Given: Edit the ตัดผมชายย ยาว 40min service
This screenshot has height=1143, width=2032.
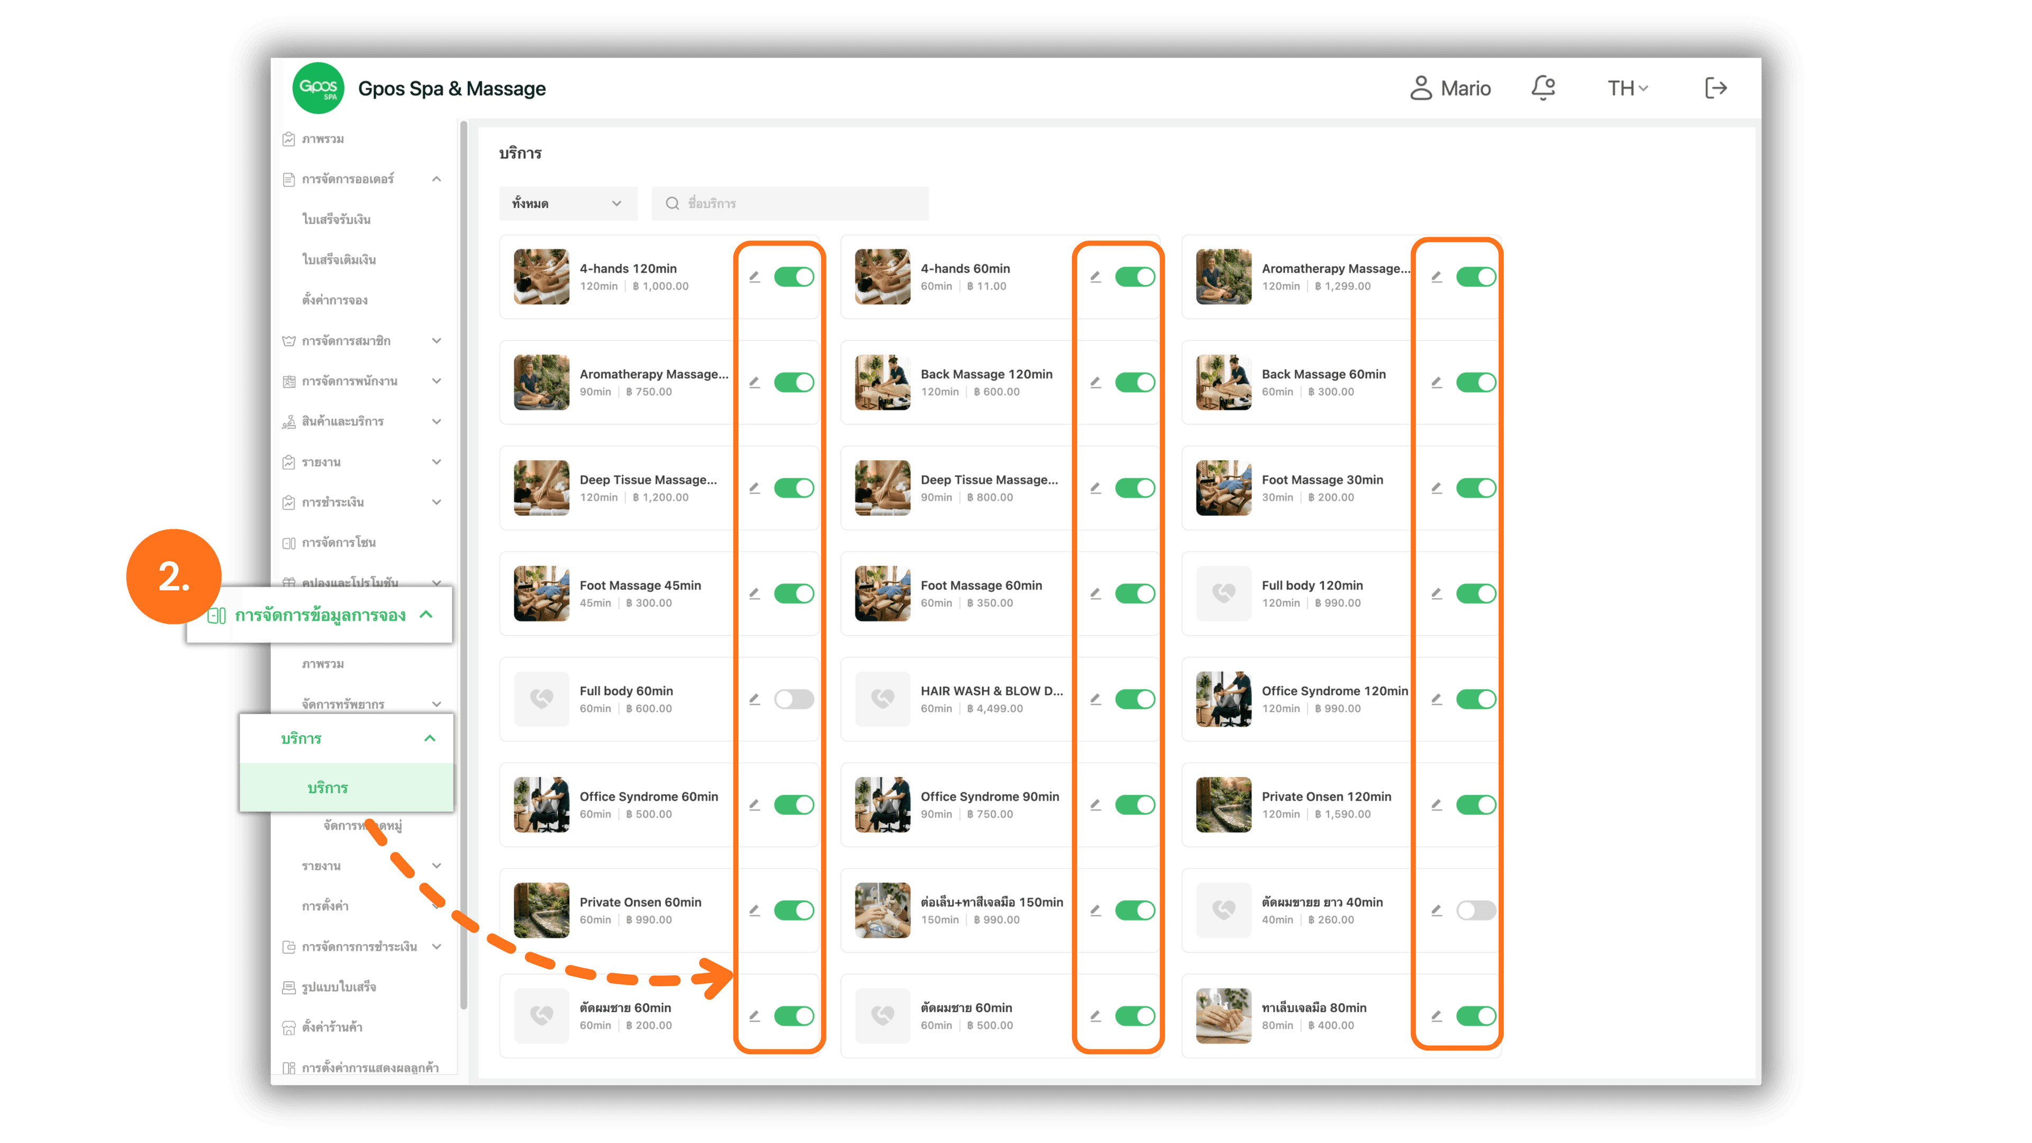Looking at the screenshot, I should point(1437,911).
